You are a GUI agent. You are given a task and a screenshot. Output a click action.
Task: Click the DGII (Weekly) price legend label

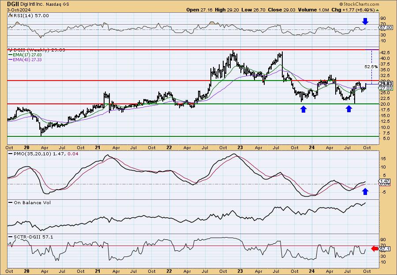pyautogui.click(x=37, y=50)
